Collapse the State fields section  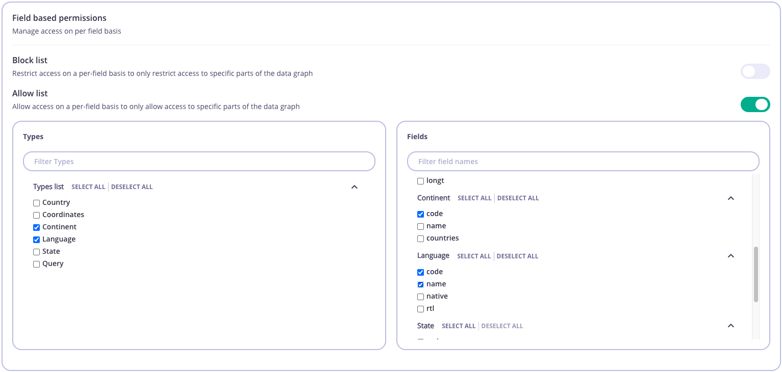click(x=731, y=326)
